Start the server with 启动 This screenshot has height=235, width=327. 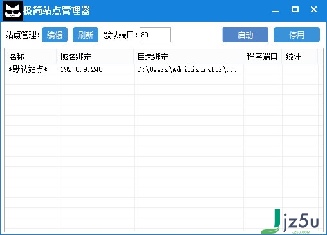245,35
